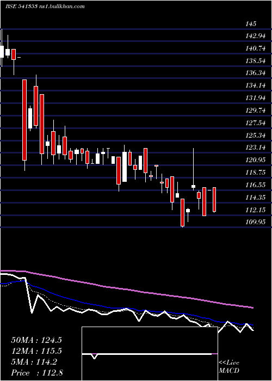Click the 123.14 price axis label
Screen dimensions: 272x381
pyautogui.click(x=256, y=148)
